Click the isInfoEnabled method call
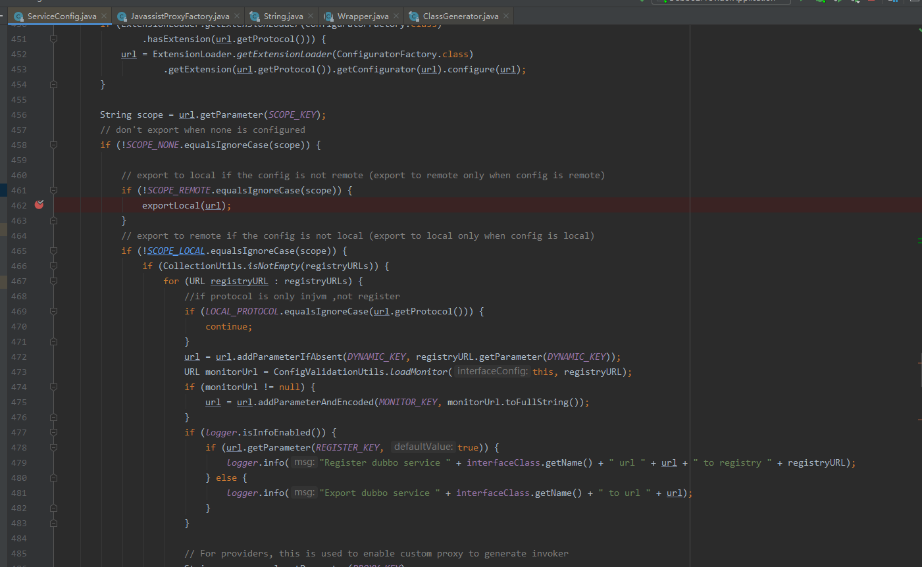The image size is (922, 567). [x=276, y=432]
